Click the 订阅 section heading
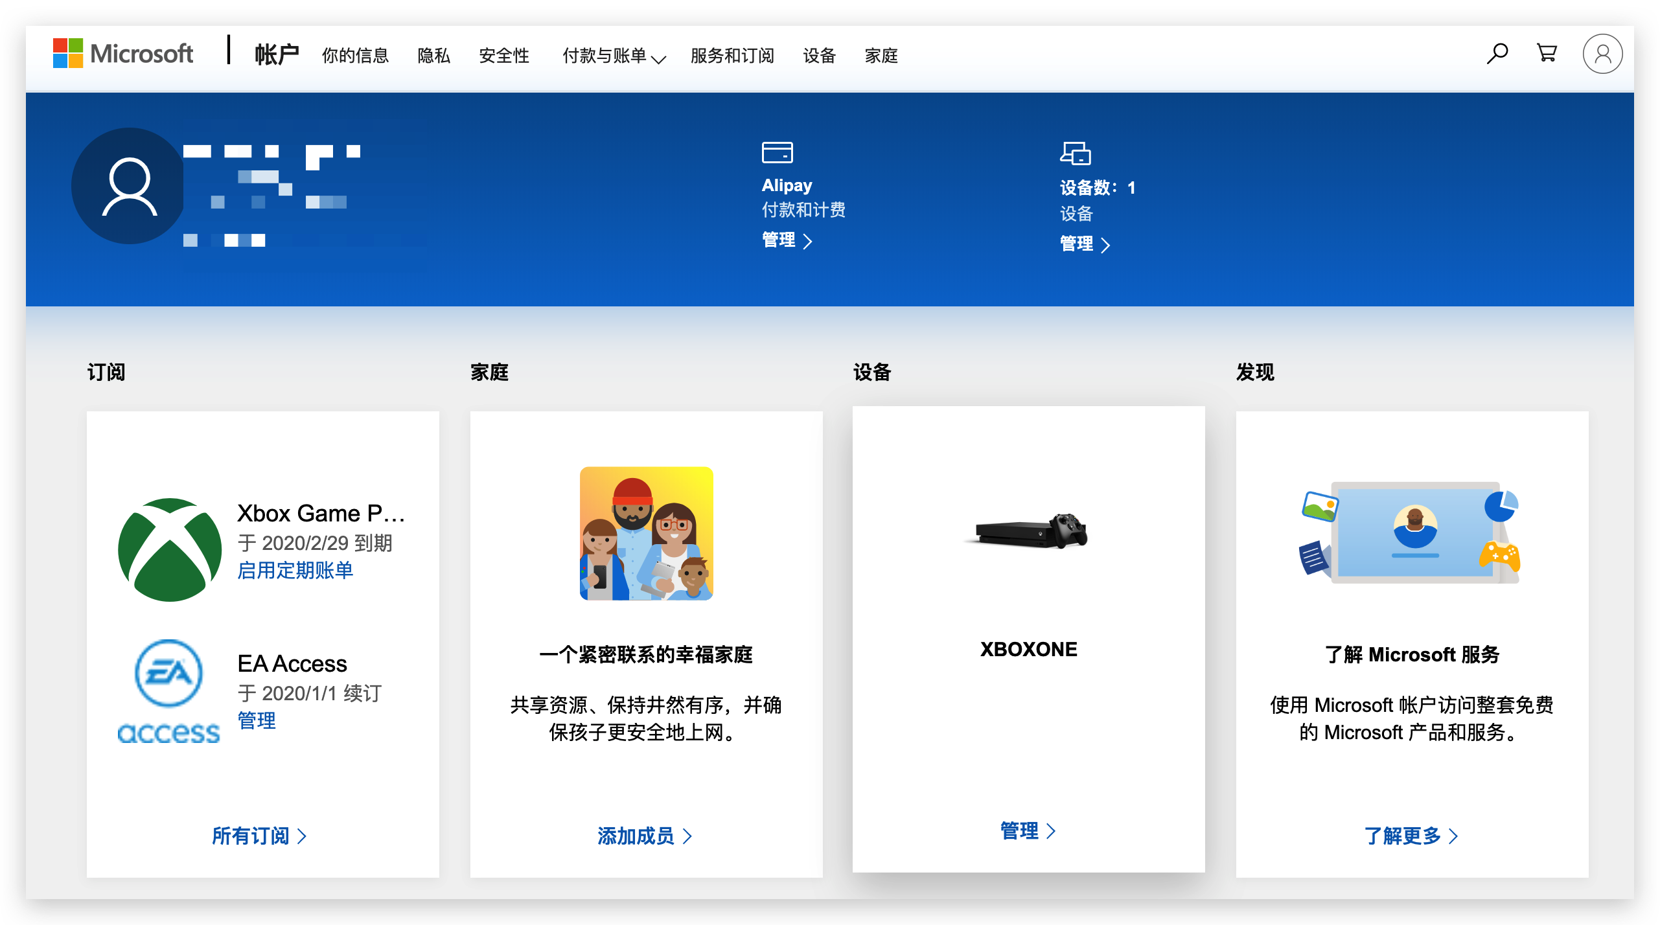The height and width of the screenshot is (925, 1660). coord(106,372)
